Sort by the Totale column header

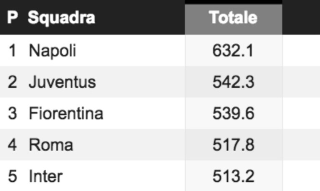click(234, 18)
